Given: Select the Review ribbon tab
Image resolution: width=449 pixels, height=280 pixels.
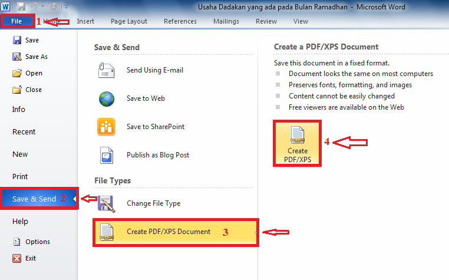Looking at the screenshot, I should point(266,21).
